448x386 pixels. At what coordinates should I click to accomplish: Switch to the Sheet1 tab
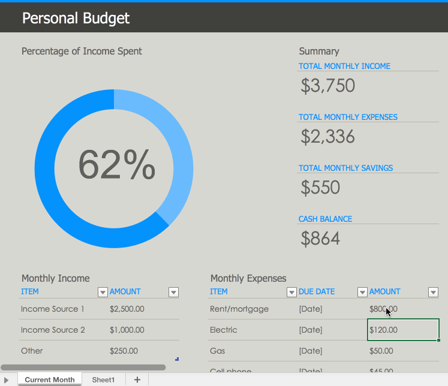click(x=103, y=379)
